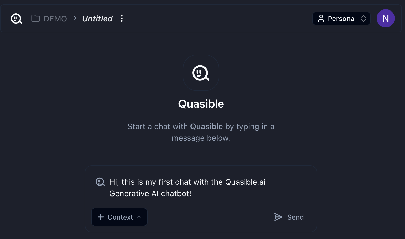Click the up-down chevrons on Persona selector

363,18
